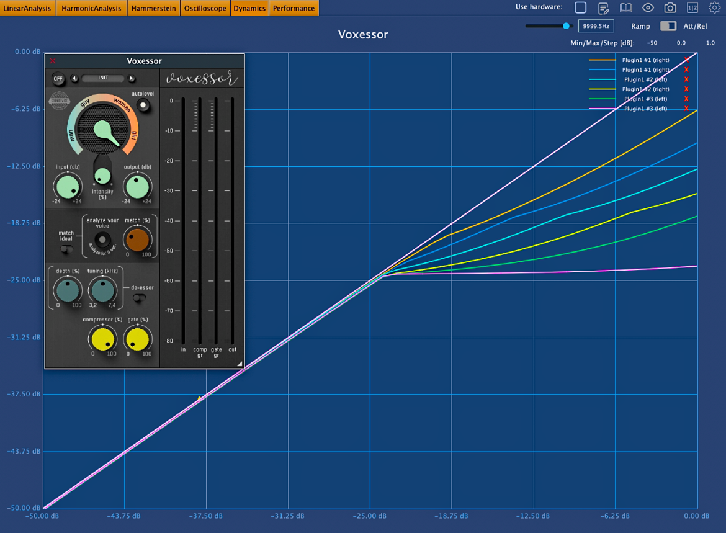Click the compressor (%) yellow knob
The width and height of the screenshot is (726, 533).
pos(102,339)
